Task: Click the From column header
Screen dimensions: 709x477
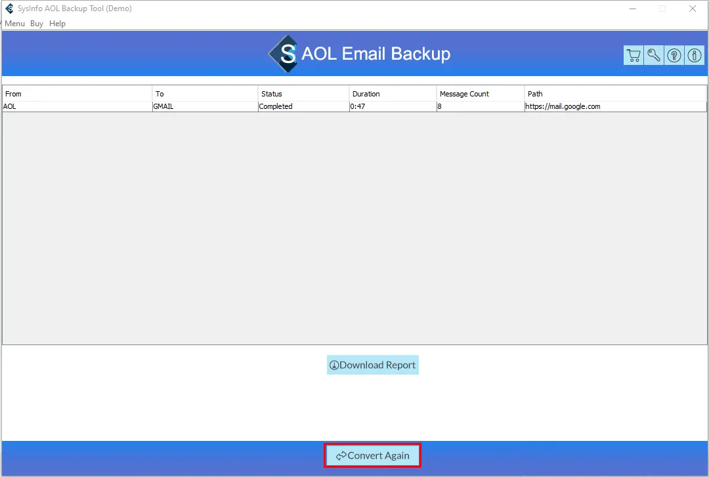Action: click(77, 94)
